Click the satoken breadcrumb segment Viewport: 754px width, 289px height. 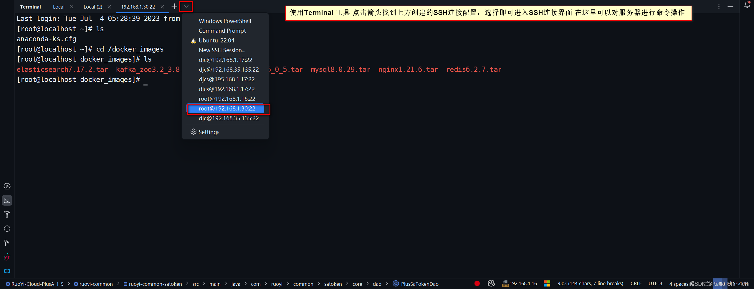point(333,284)
